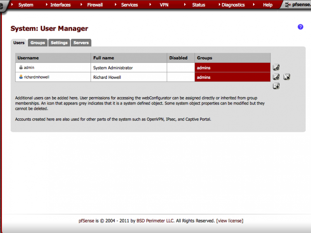Click the pfsense hostname network icon
This screenshot has height=233, width=311.
click(288, 5)
